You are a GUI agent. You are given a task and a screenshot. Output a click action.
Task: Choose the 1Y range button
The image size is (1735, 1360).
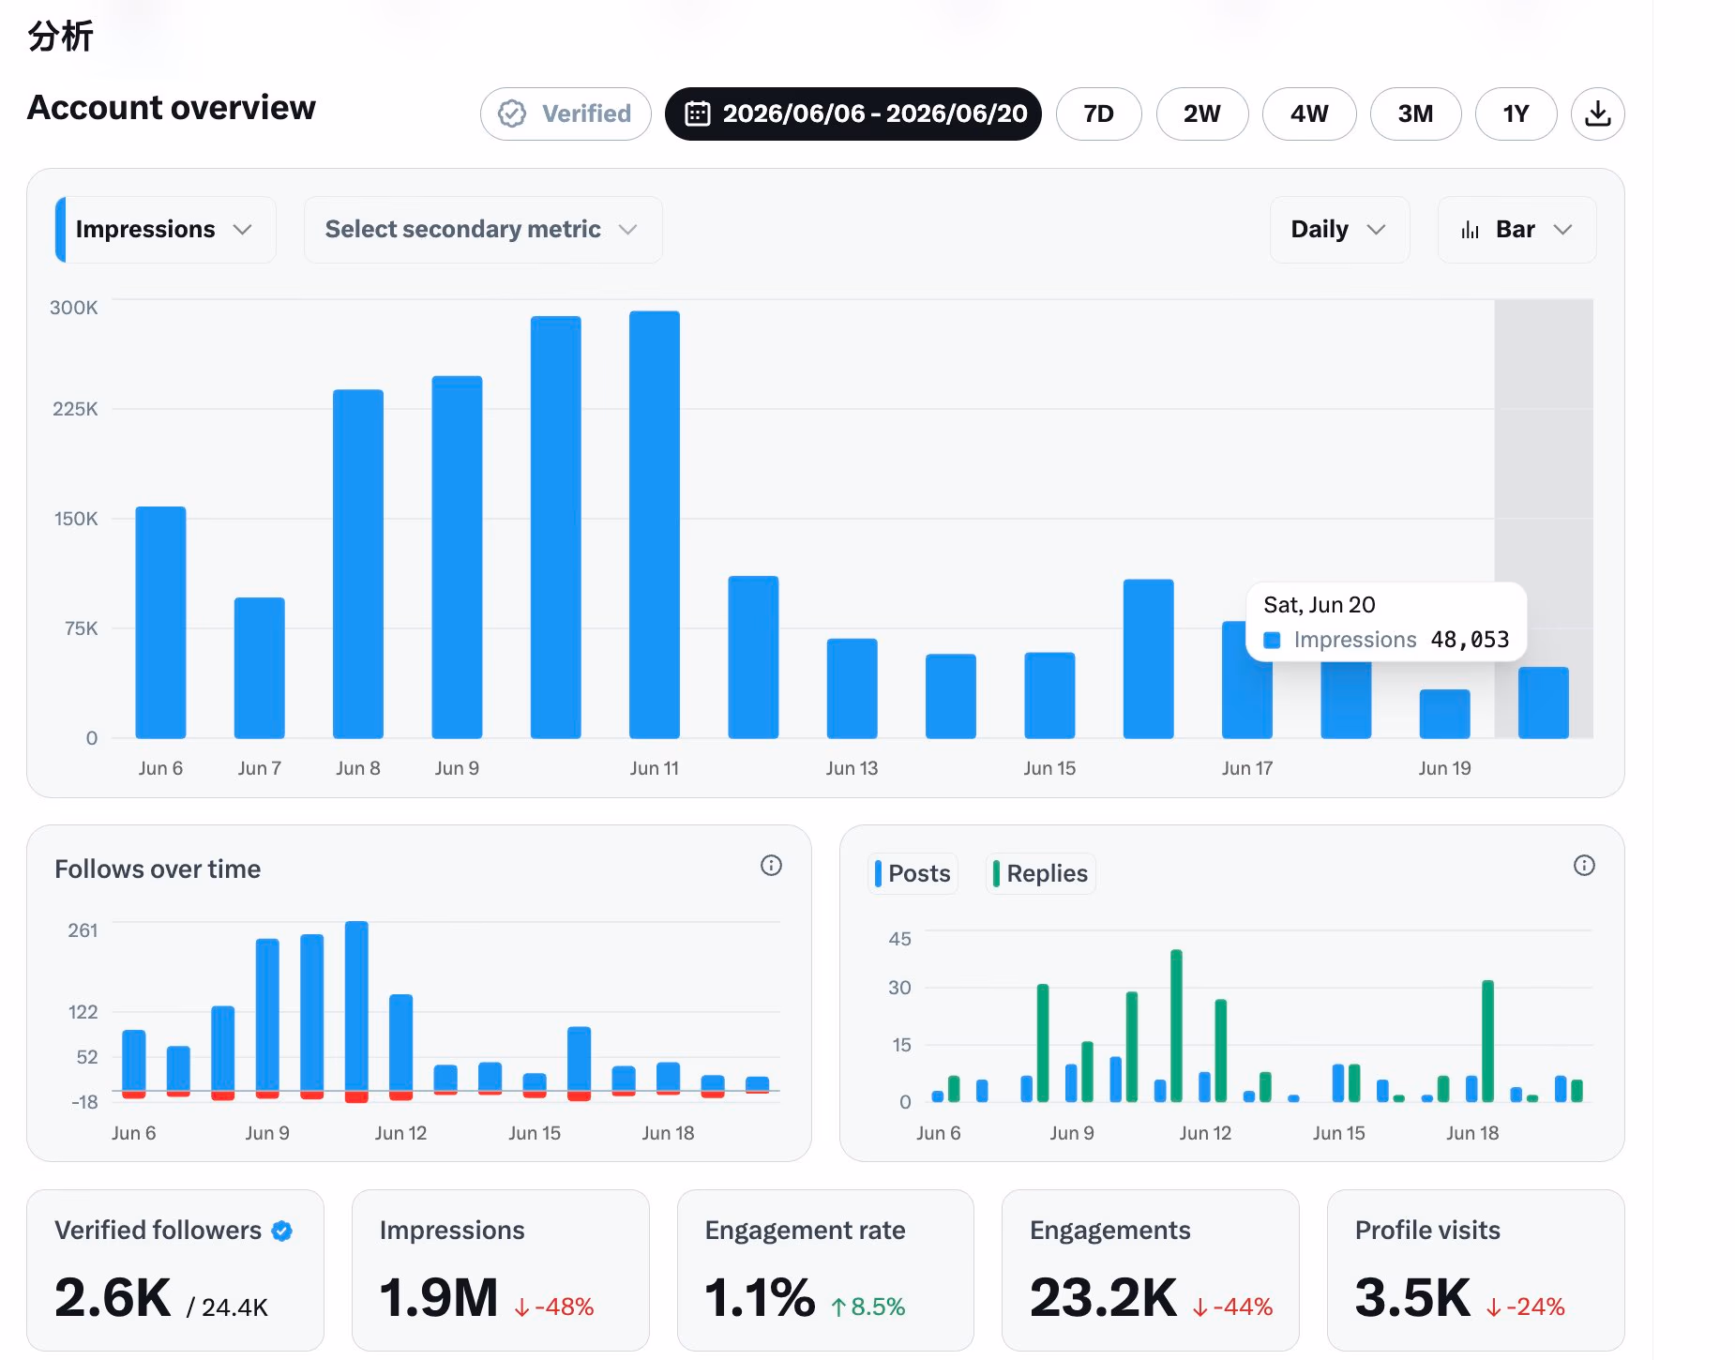[x=1516, y=113]
